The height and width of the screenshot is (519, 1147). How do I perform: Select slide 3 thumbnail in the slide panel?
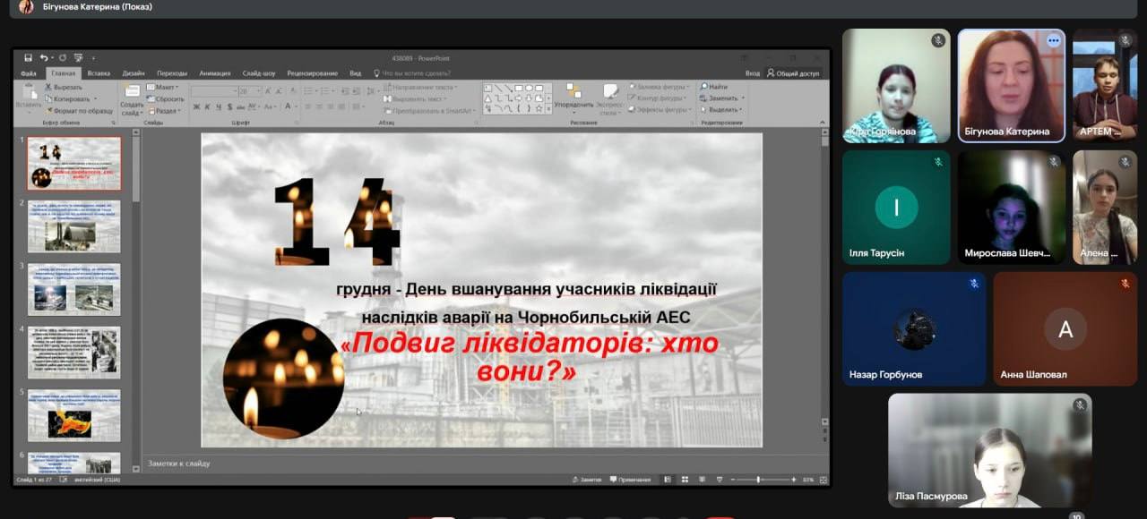[x=73, y=289]
